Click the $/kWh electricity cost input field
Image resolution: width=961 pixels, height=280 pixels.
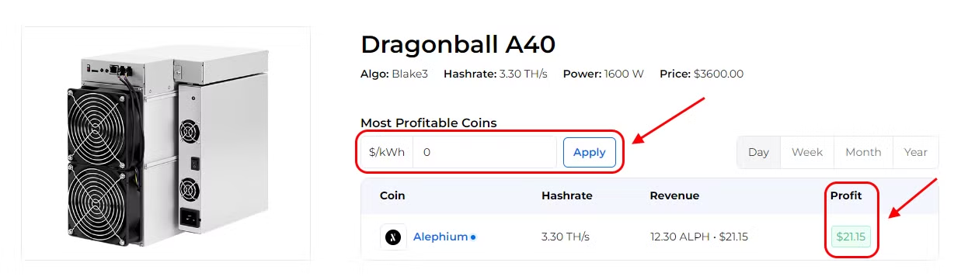(484, 152)
